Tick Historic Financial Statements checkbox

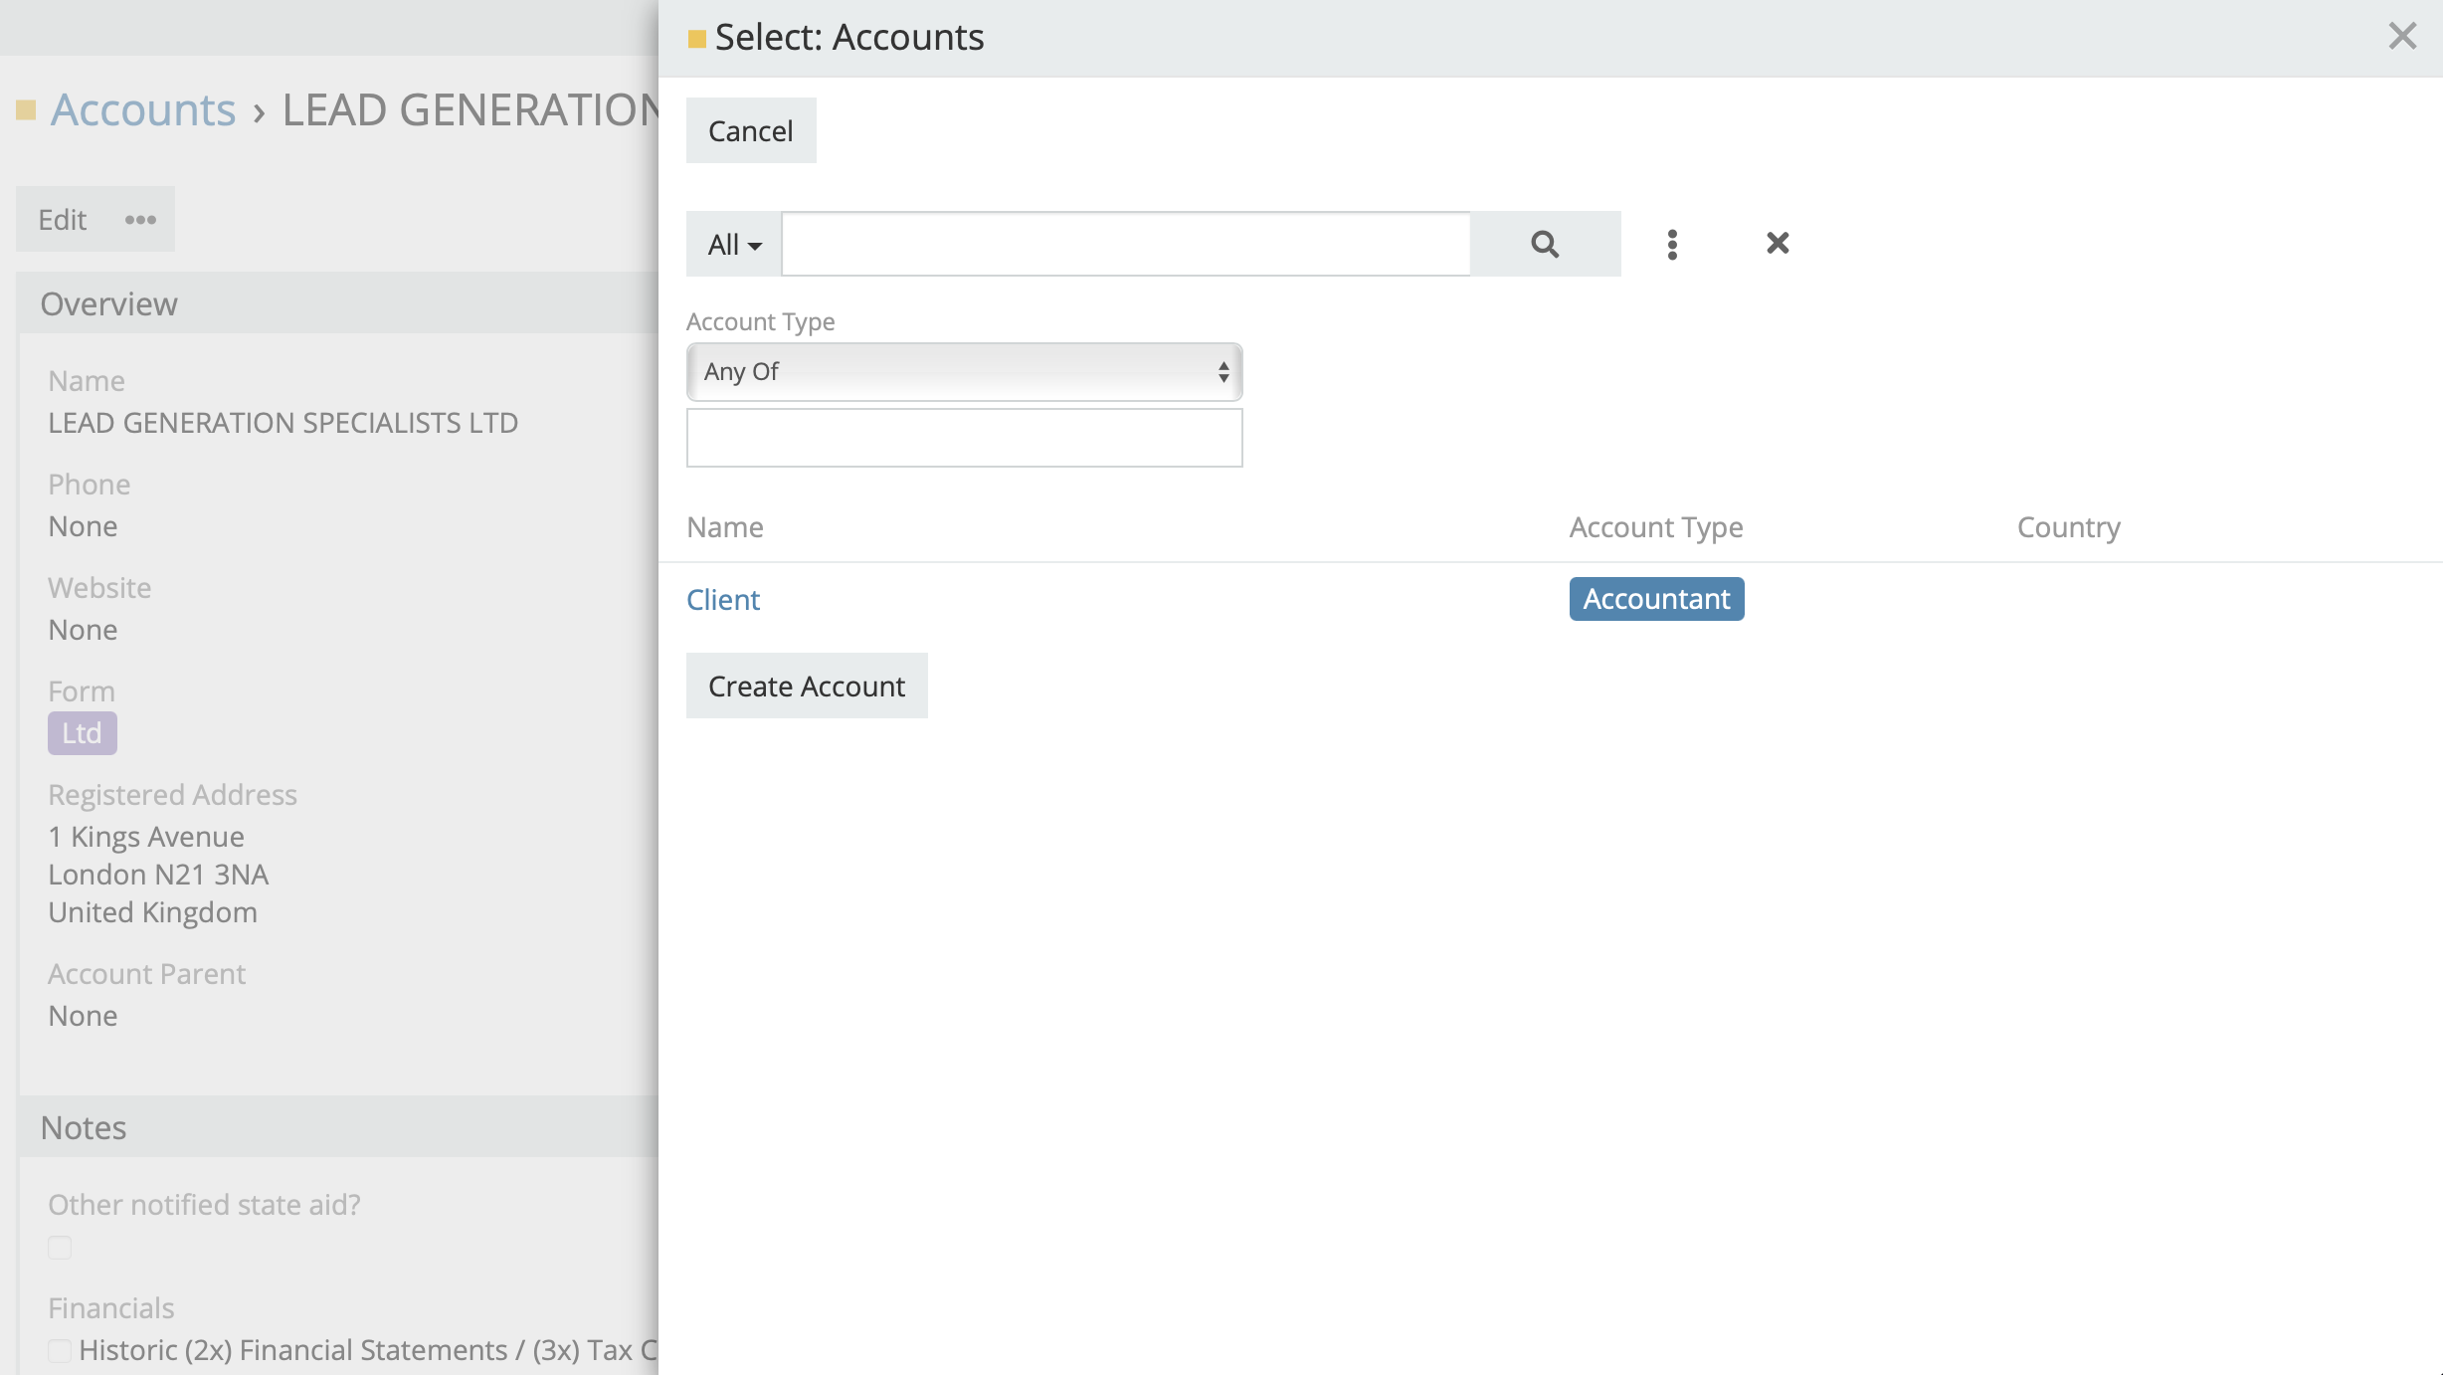[x=60, y=1350]
